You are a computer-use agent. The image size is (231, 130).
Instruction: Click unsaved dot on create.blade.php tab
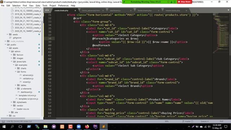75,10
